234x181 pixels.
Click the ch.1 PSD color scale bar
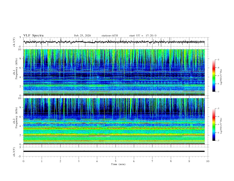[214, 76]
